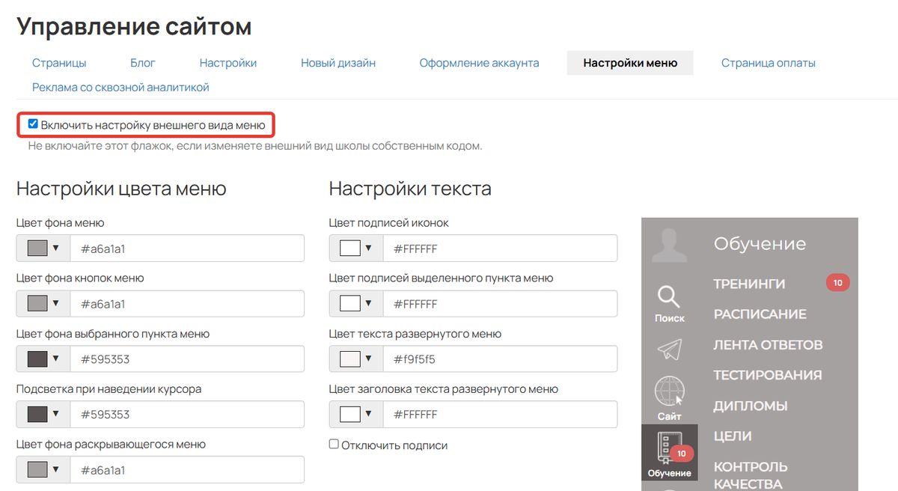Screen dimensions: 898x491
Task: Click the Управление сайтом page heading
Action: [x=134, y=26]
